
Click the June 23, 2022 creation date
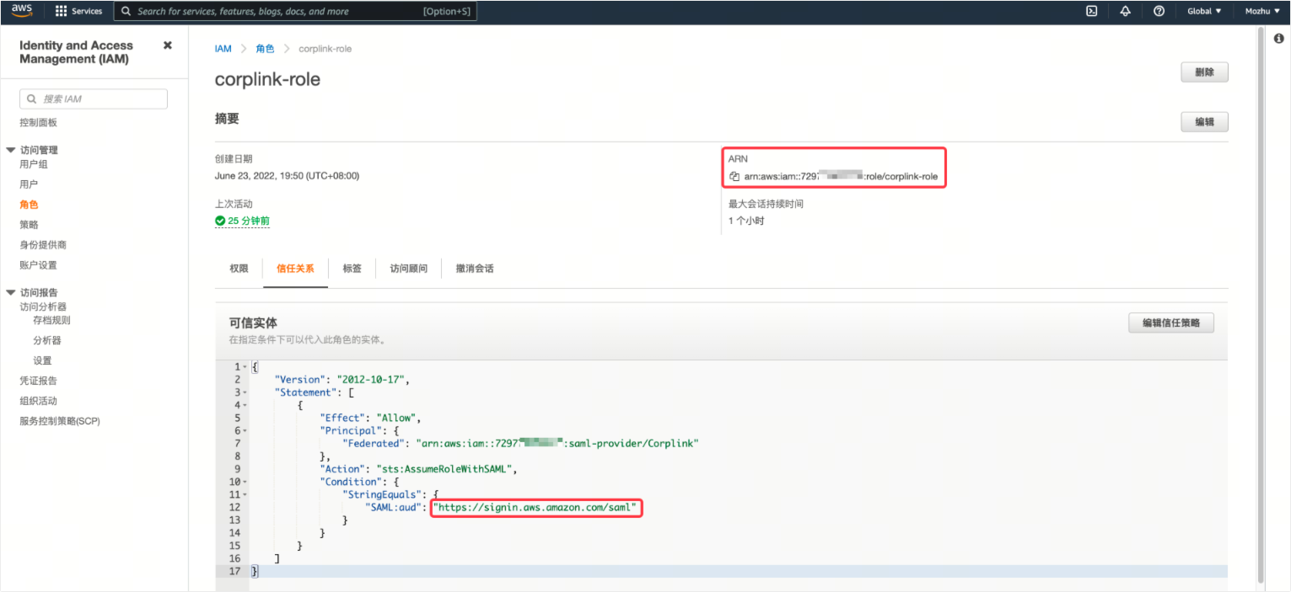[x=287, y=176]
